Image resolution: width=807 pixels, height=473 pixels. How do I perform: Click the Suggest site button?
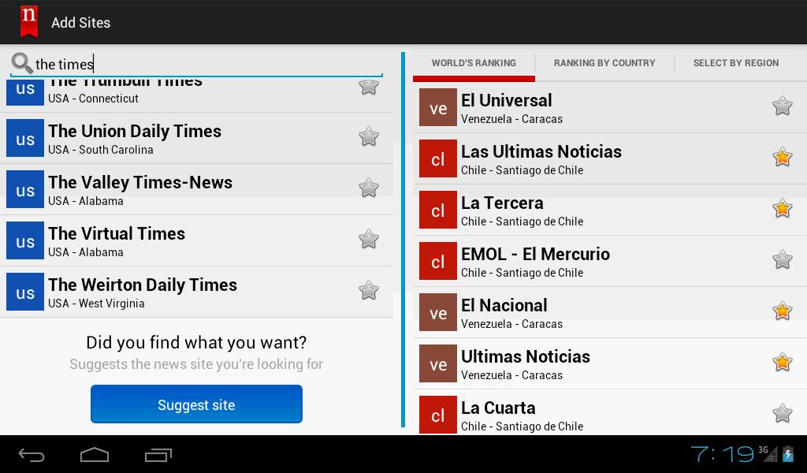(x=196, y=404)
